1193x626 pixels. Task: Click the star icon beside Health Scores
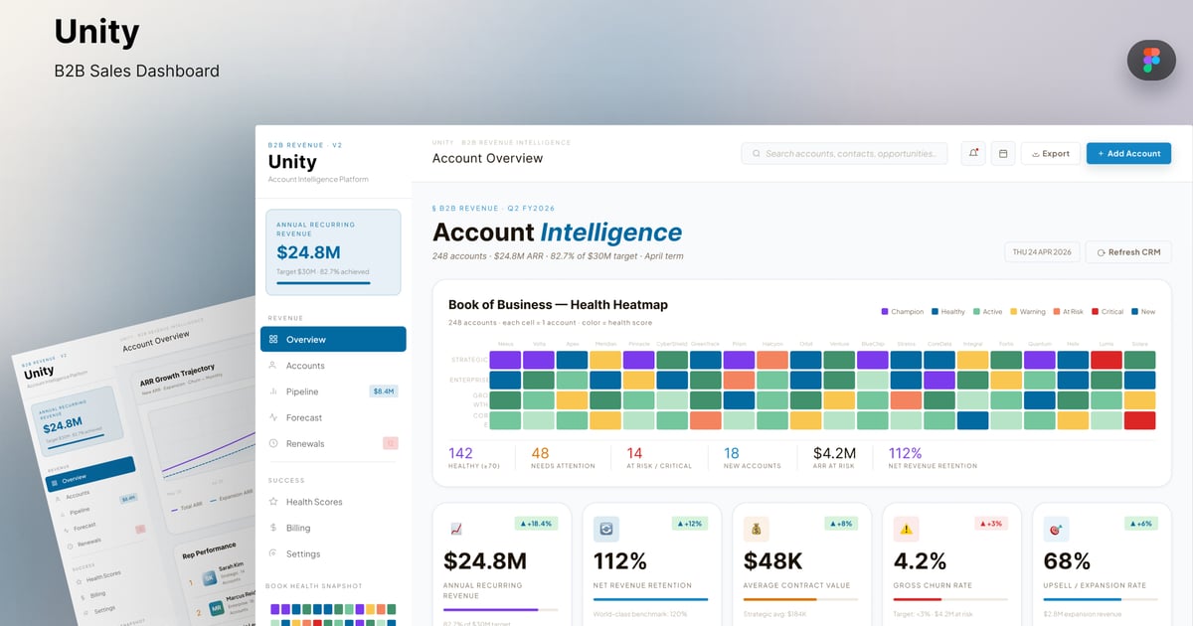coord(273,502)
